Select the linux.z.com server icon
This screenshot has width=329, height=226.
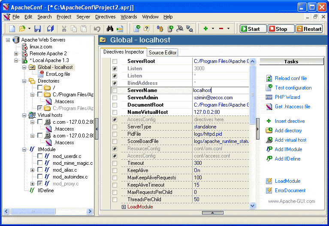pos(24,47)
